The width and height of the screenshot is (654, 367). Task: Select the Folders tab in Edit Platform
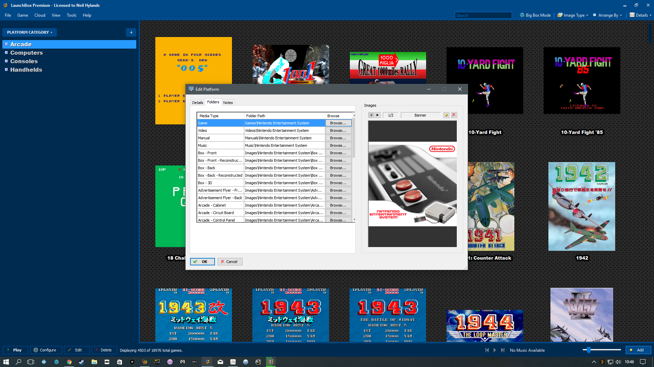pos(213,102)
